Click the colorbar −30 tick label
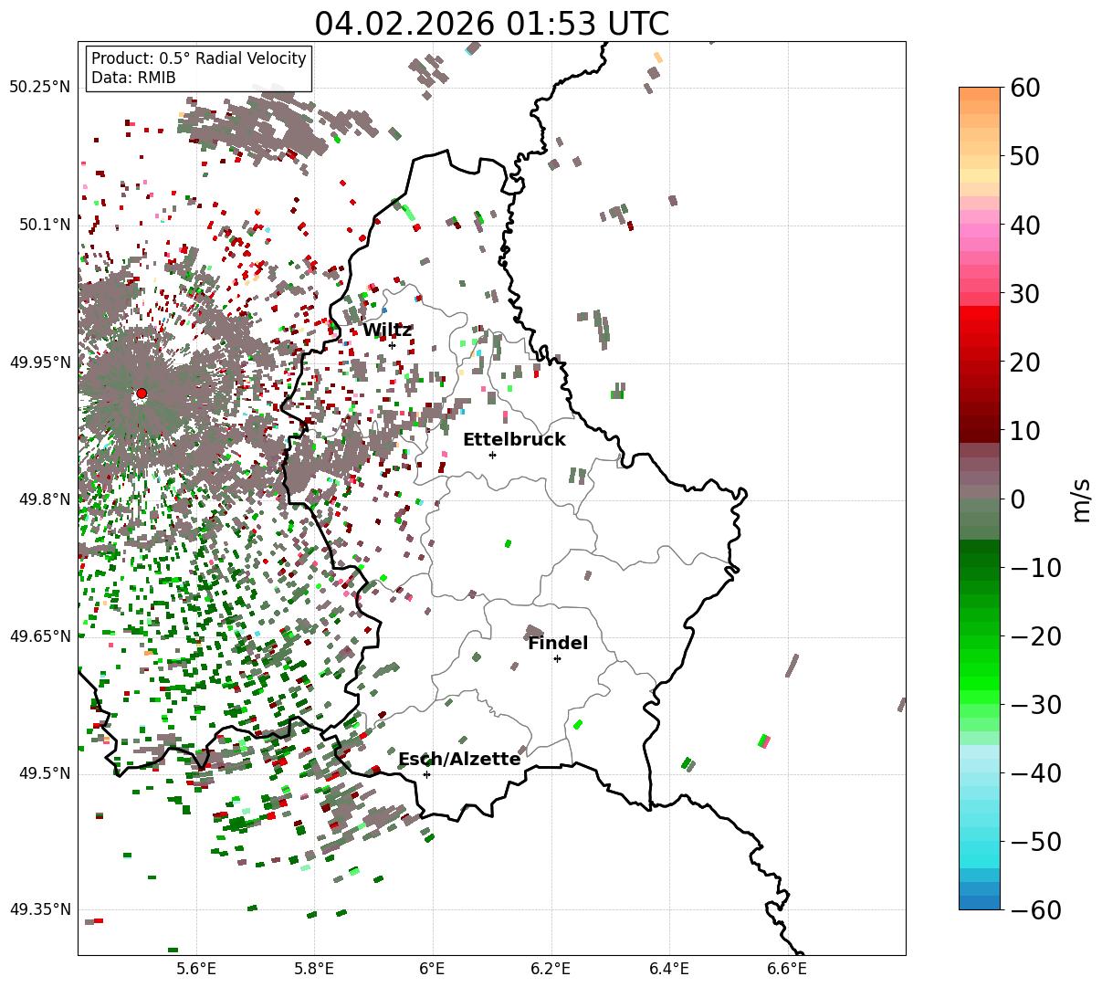This screenshot has width=1102, height=987. [1036, 704]
